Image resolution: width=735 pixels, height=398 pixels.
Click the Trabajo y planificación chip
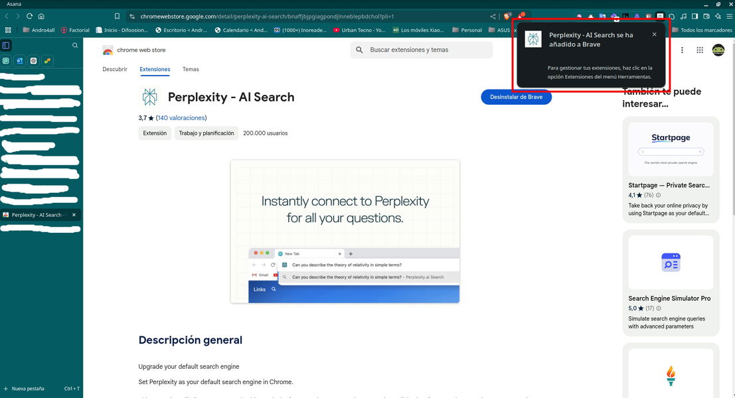(x=206, y=133)
